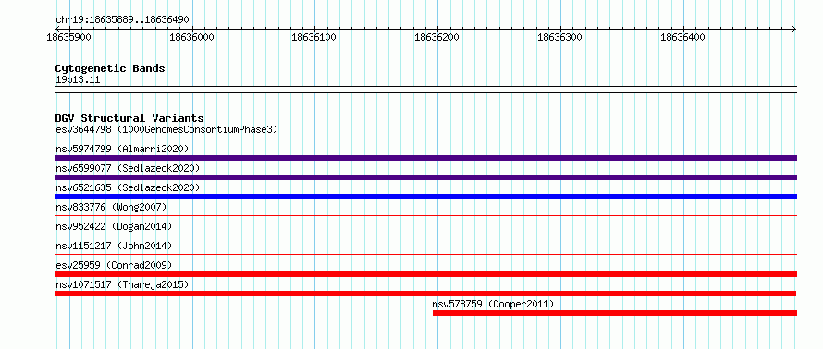Image resolution: width=823 pixels, height=349 pixels.
Task: Select the nsv1151217 (John2014) label
Action: [114, 246]
